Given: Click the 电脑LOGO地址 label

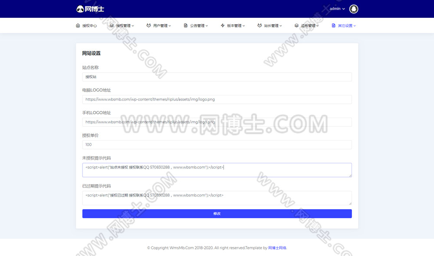Looking at the screenshot, I should [x=96, y=90].
